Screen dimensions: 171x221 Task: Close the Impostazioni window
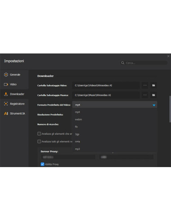coord(168,56)
